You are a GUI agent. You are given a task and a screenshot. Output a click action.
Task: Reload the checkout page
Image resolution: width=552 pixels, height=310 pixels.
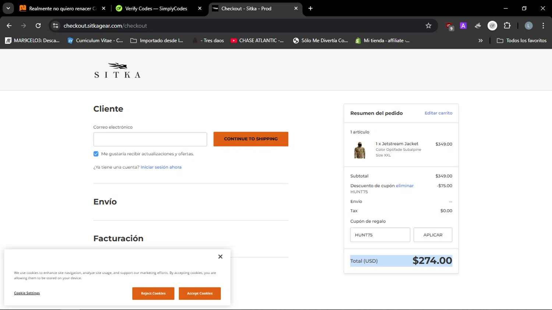pyautogui.click(x=38, y=26)
